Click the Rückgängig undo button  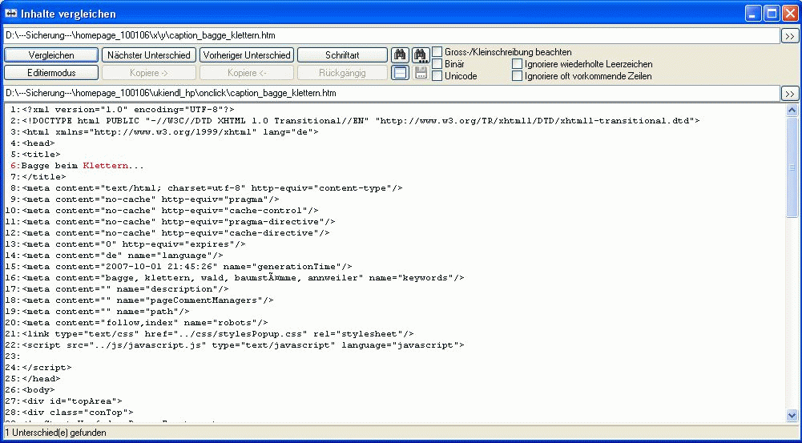coord(342,73)
